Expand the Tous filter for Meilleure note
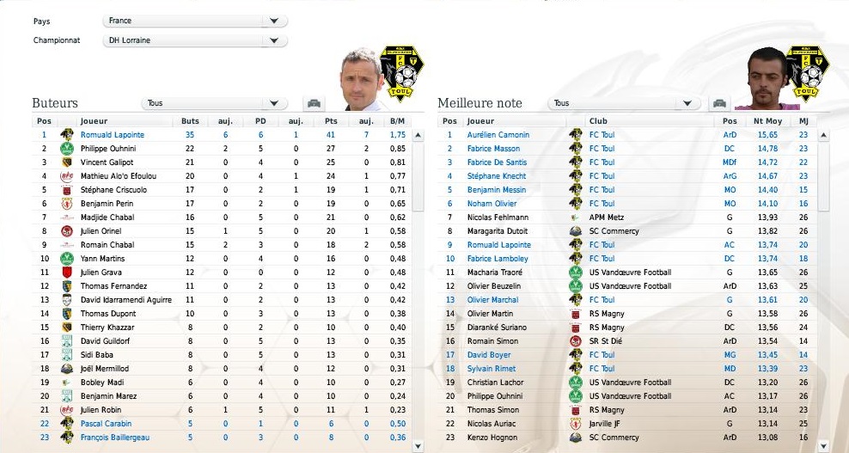The width and height of the screenshot is (849, 453). click(x=625, y=103)
